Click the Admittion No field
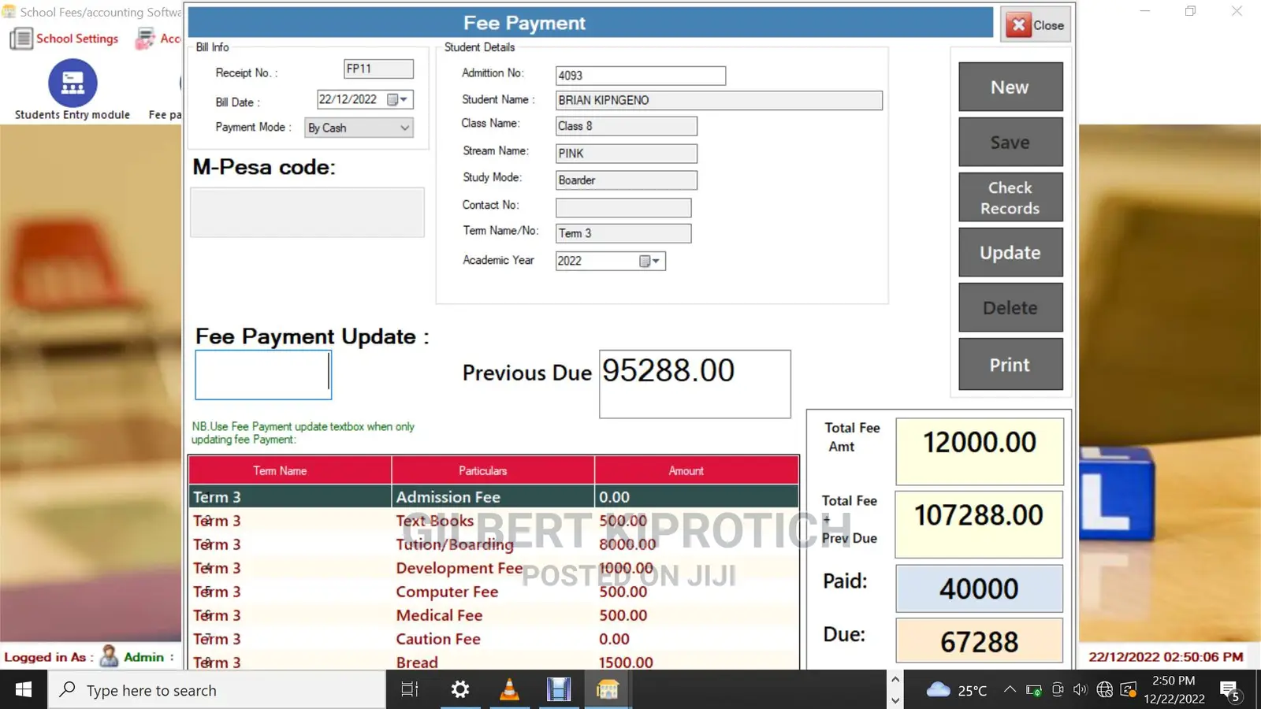1261x709 pixels. tap(640, 76)
